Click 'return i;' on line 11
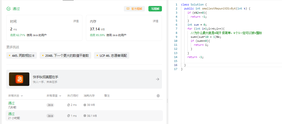 (x=201, y=45)
